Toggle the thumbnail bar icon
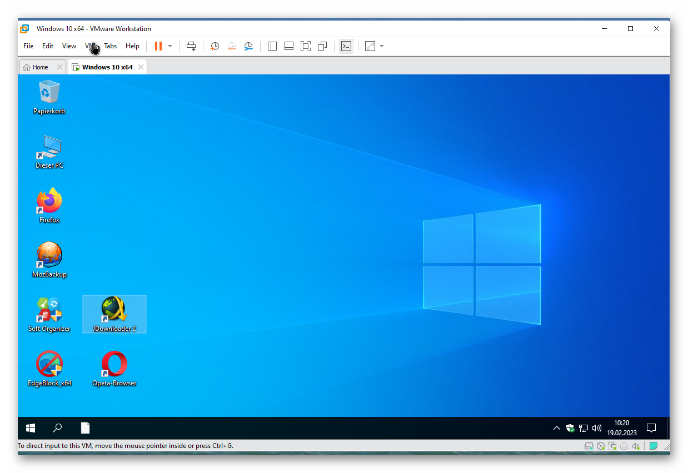The image size is (688, 473). (x=289, y=46)
